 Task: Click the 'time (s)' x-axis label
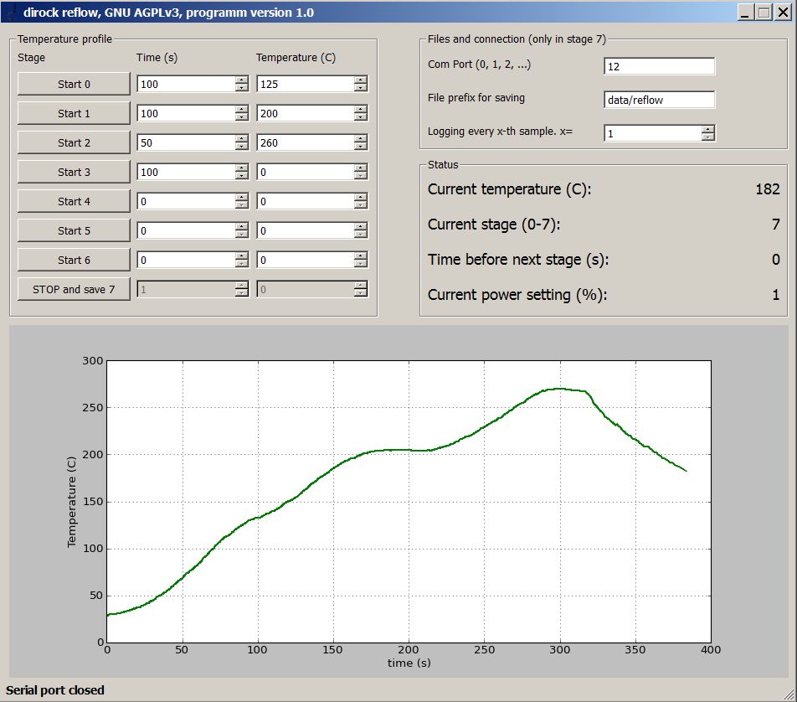pyautogui.click(x=409, y=663)
